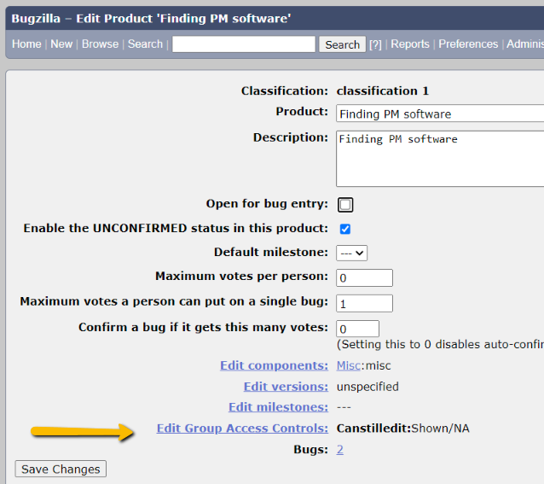544x484 pixels.
Task: Open the Edit versions link
Action: 286,387
